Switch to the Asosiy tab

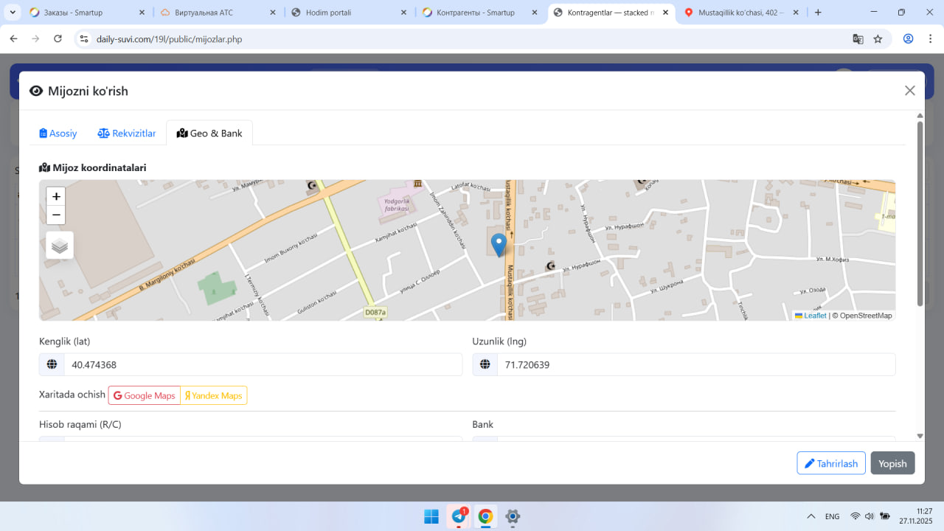coord(58,133)
